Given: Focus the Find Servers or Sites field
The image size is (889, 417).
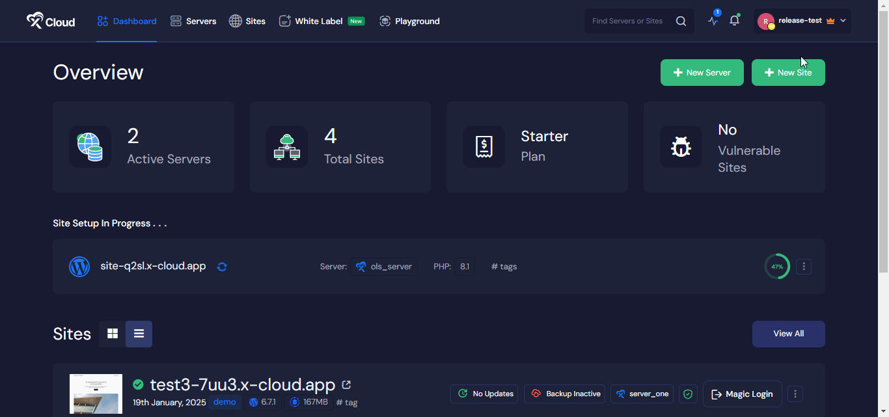Looking at the screenshot, I should tap(629, 21).
